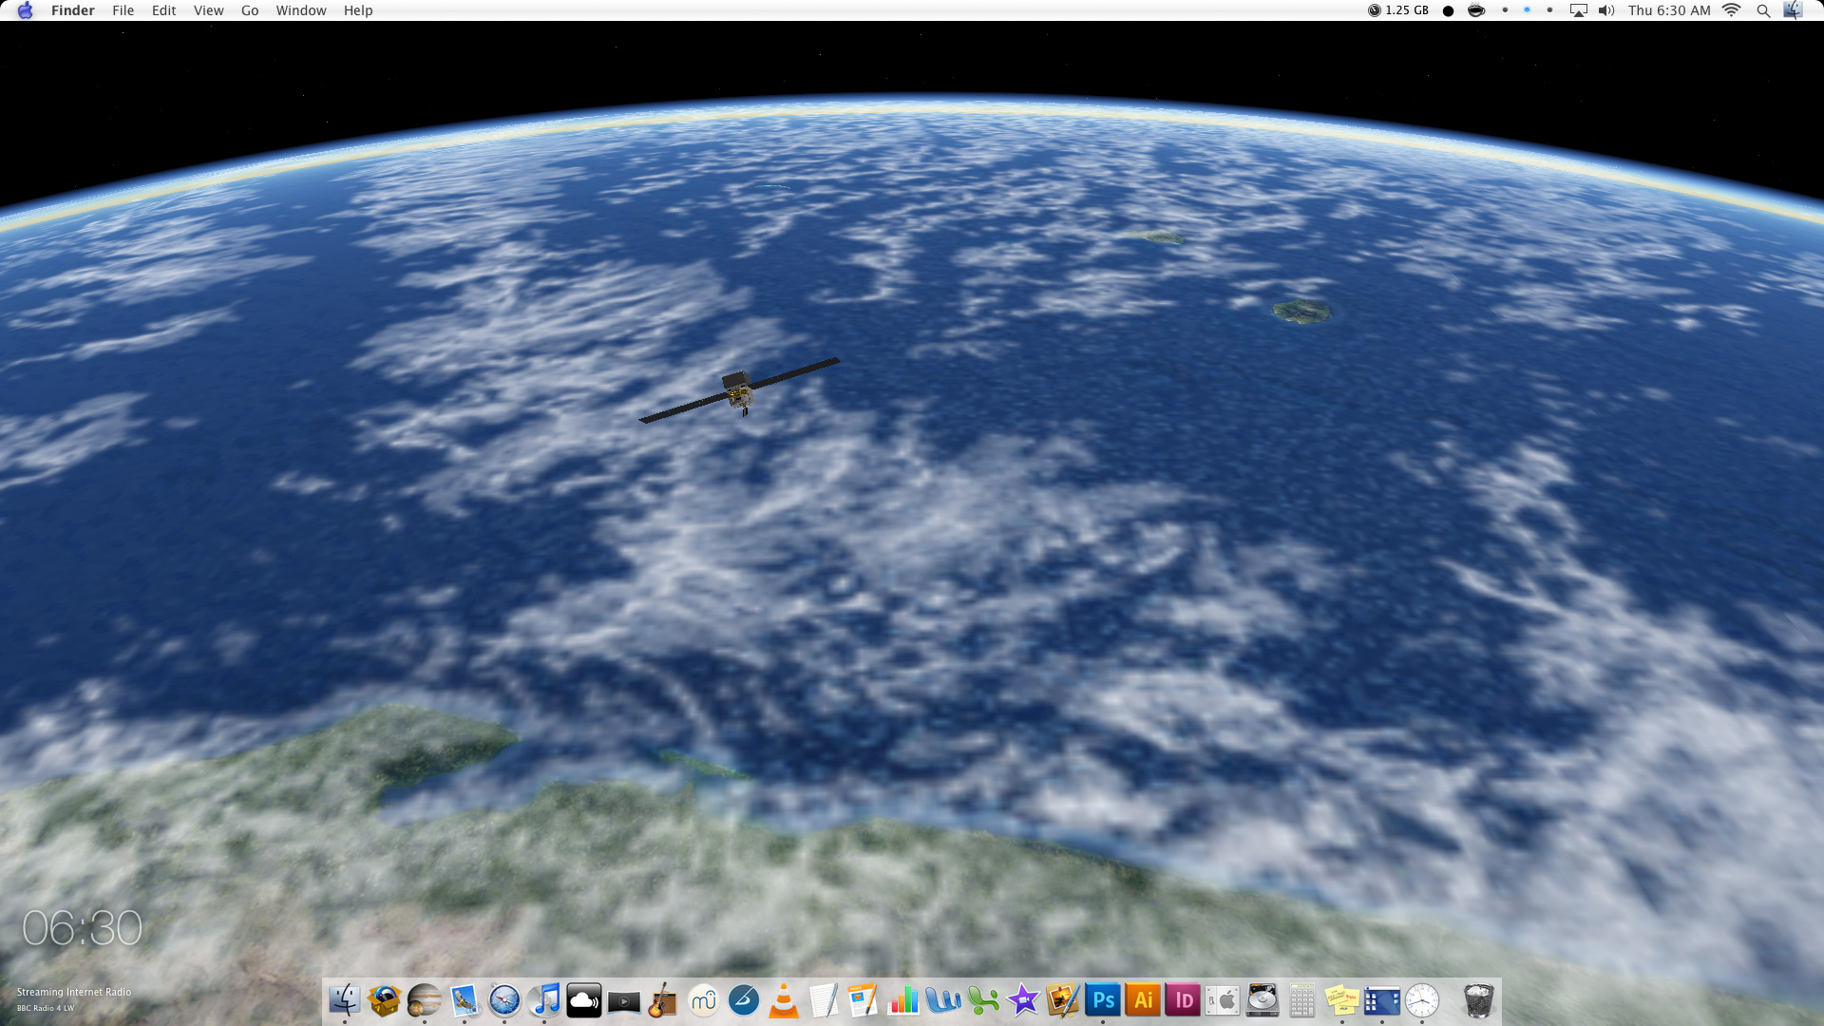The height and width of the screenshot is (1026, 1824).
Task: Click the Thu 6:30 AM clock
Action: pos(1669,10)
